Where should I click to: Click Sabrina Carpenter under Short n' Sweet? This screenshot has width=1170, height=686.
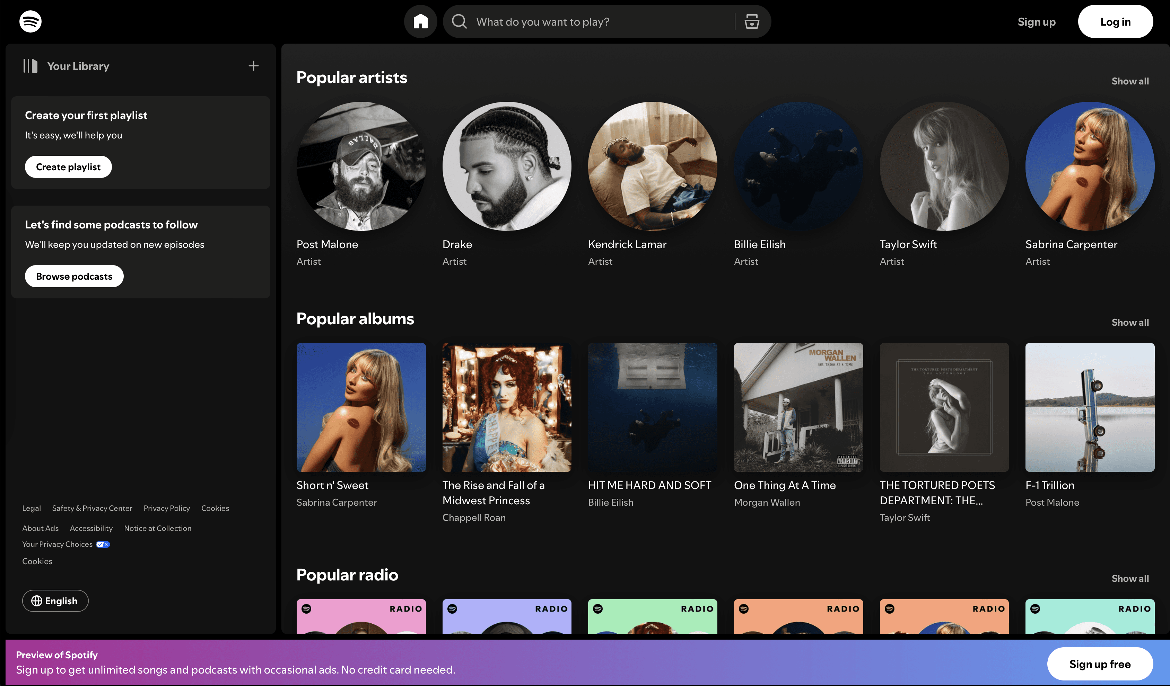pyautogui.click(x=337, y=502)
